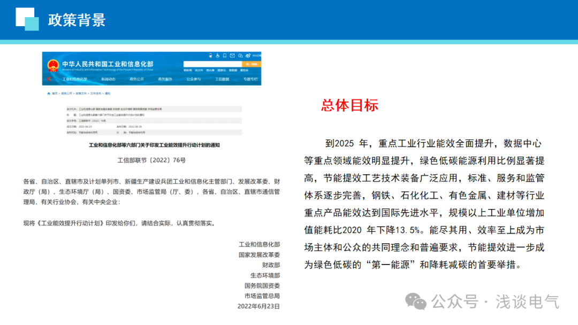
Task: Click the 中华人民共和国工业和信息化部 site title
Action: point(108,64)
